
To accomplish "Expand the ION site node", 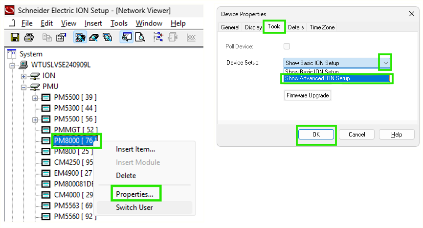I will [23, 76].
